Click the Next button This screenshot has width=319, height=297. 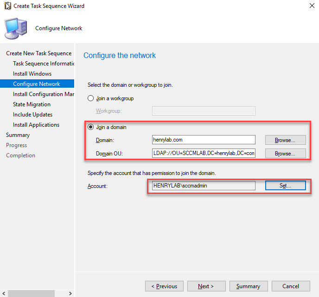206,286
